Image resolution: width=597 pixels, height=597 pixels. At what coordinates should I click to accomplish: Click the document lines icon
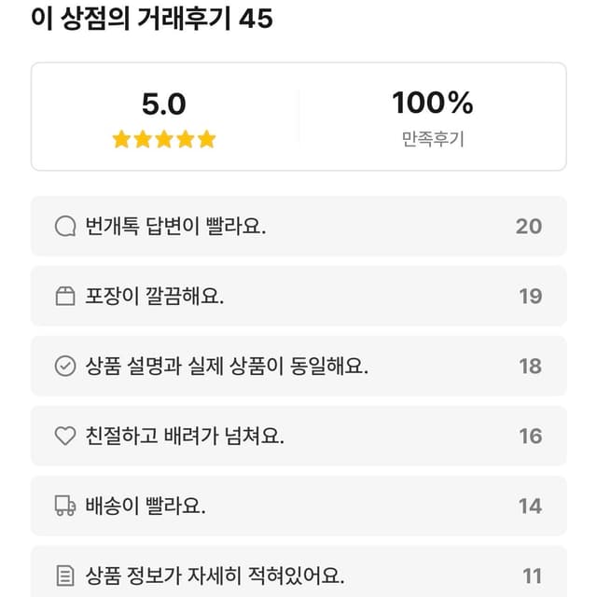[x=65, y=576]
